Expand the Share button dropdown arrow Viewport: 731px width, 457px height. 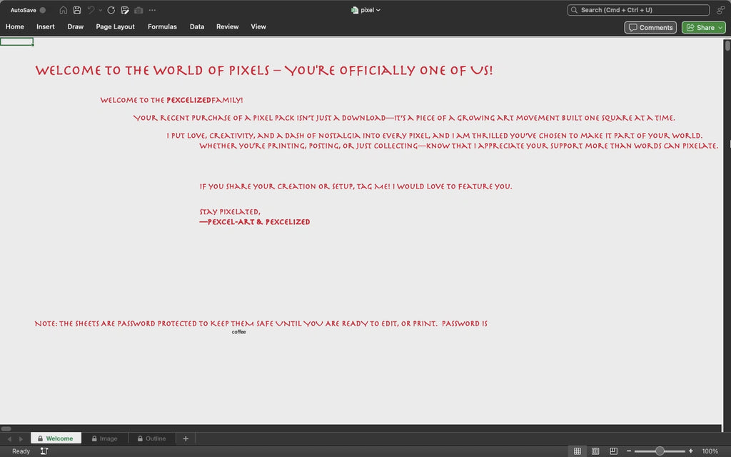(720, 28)
